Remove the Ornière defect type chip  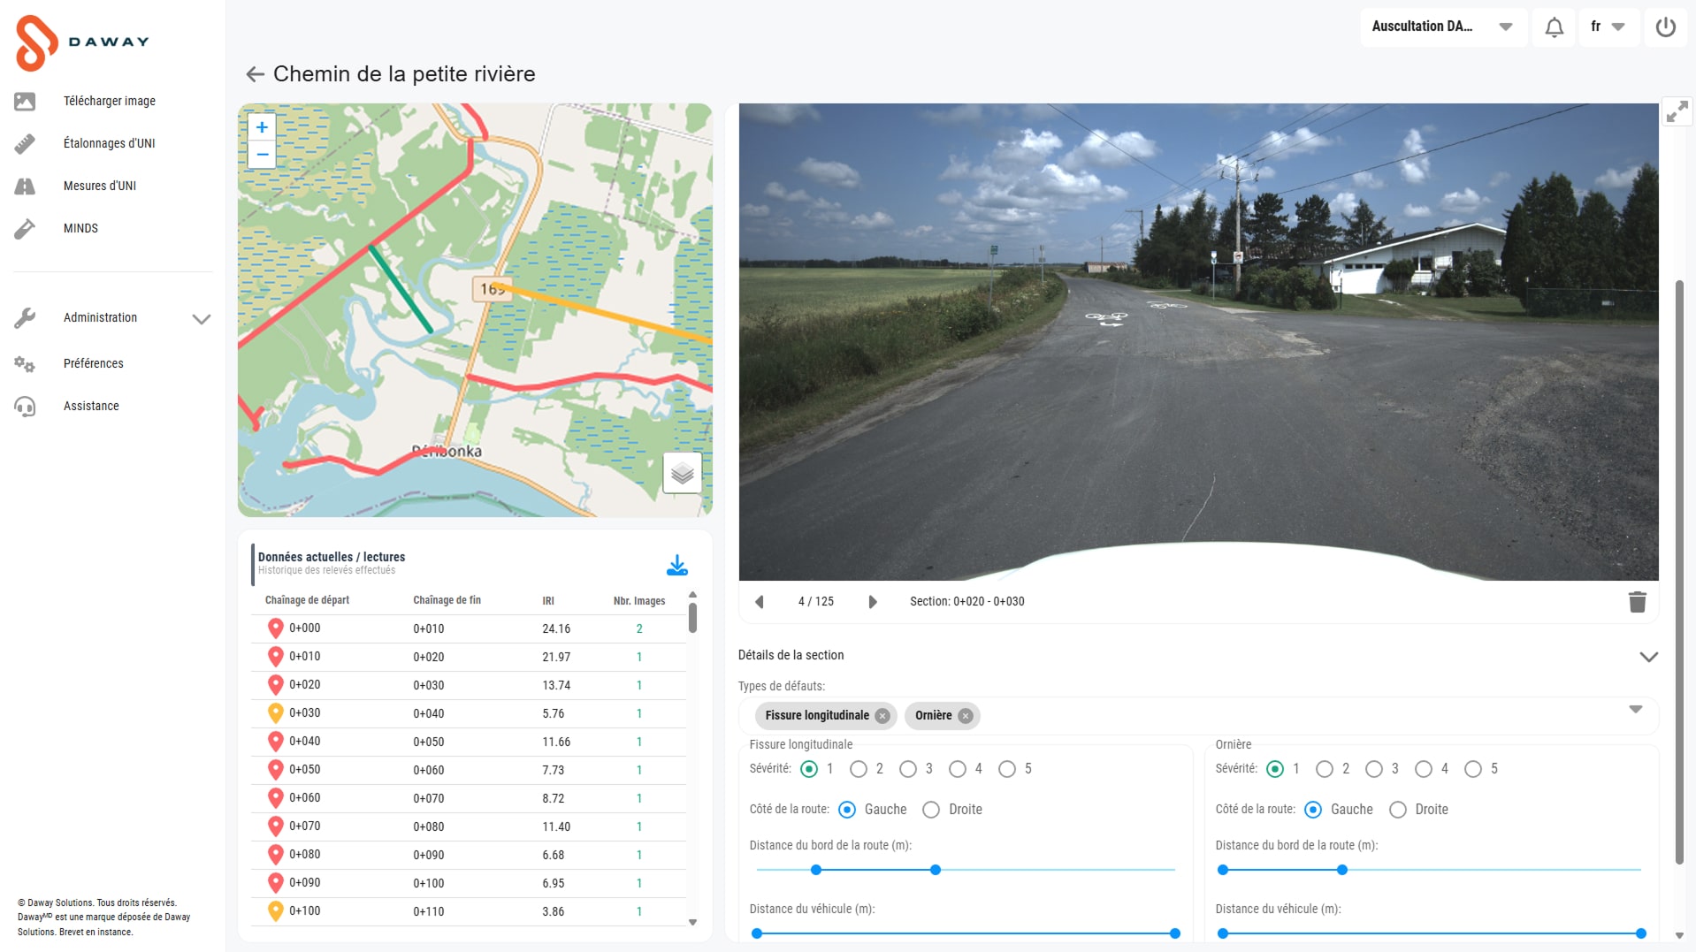pos(966,716)
